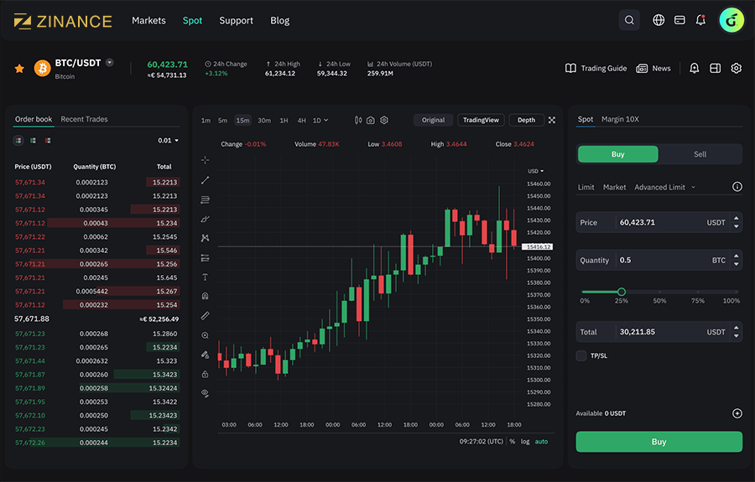Select the text tool in chart toolbar

coord(206,277)
